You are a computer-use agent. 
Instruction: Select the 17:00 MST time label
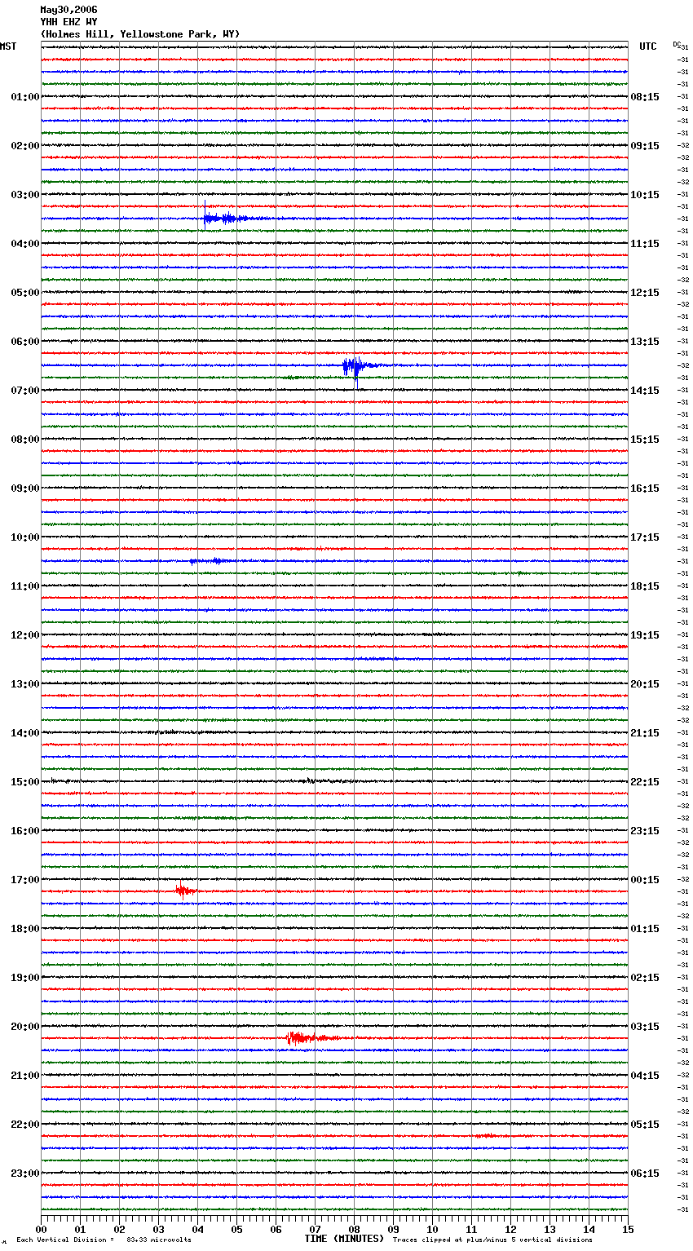25,880
